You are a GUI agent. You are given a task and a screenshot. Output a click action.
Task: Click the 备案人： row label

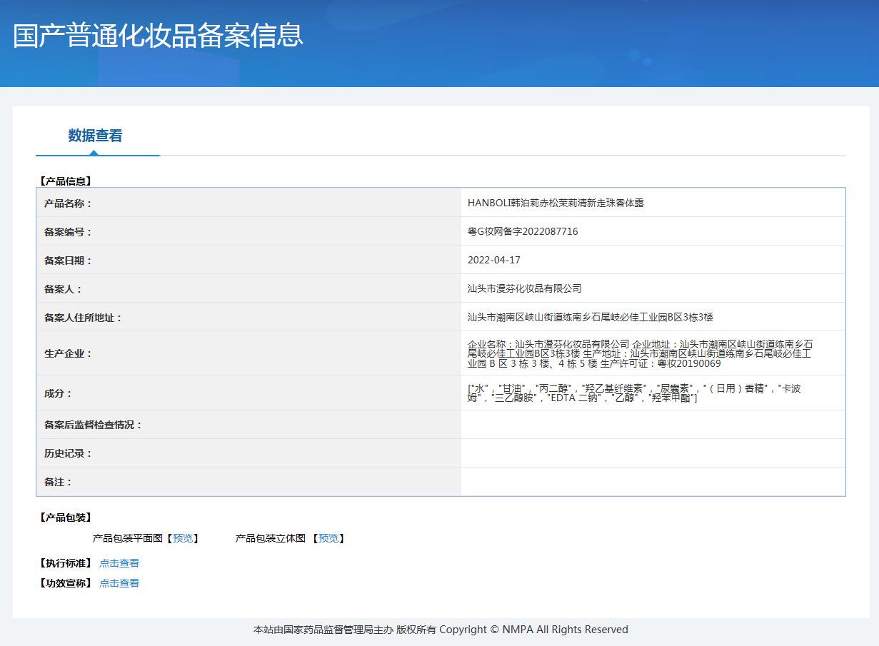64,289
